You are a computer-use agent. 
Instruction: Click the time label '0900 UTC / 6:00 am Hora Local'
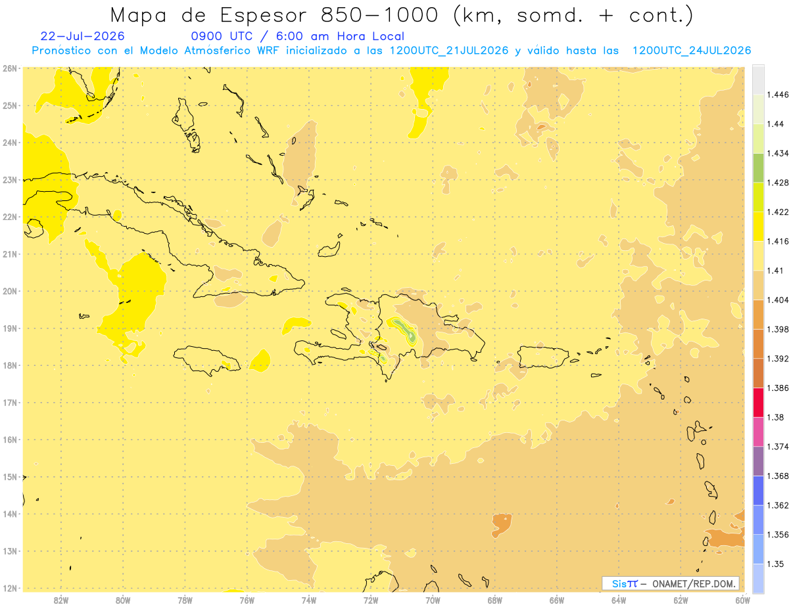point(297,36)
